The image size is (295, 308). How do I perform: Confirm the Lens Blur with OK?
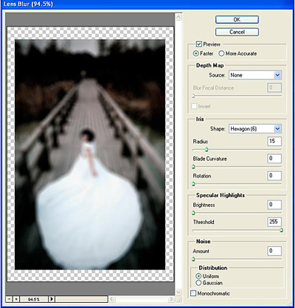[x=237, y=20]
